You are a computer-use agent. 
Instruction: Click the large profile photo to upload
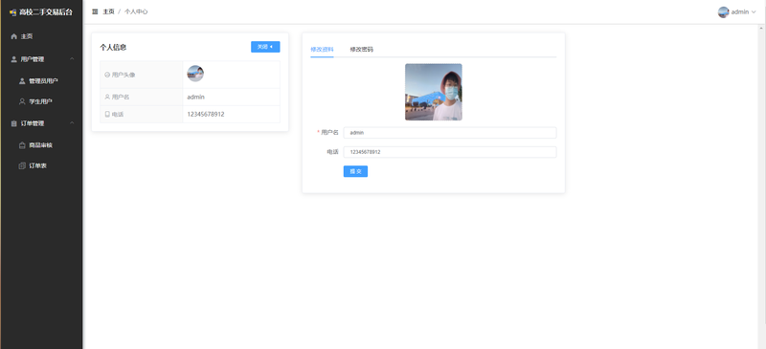[434, 92]
